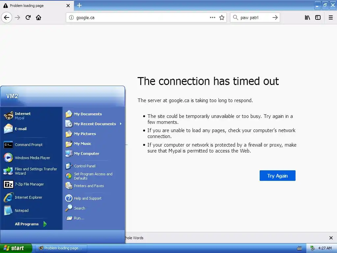Screen dimensions: 337x253
Task: Open My Music folder
Action: point(94,144)
